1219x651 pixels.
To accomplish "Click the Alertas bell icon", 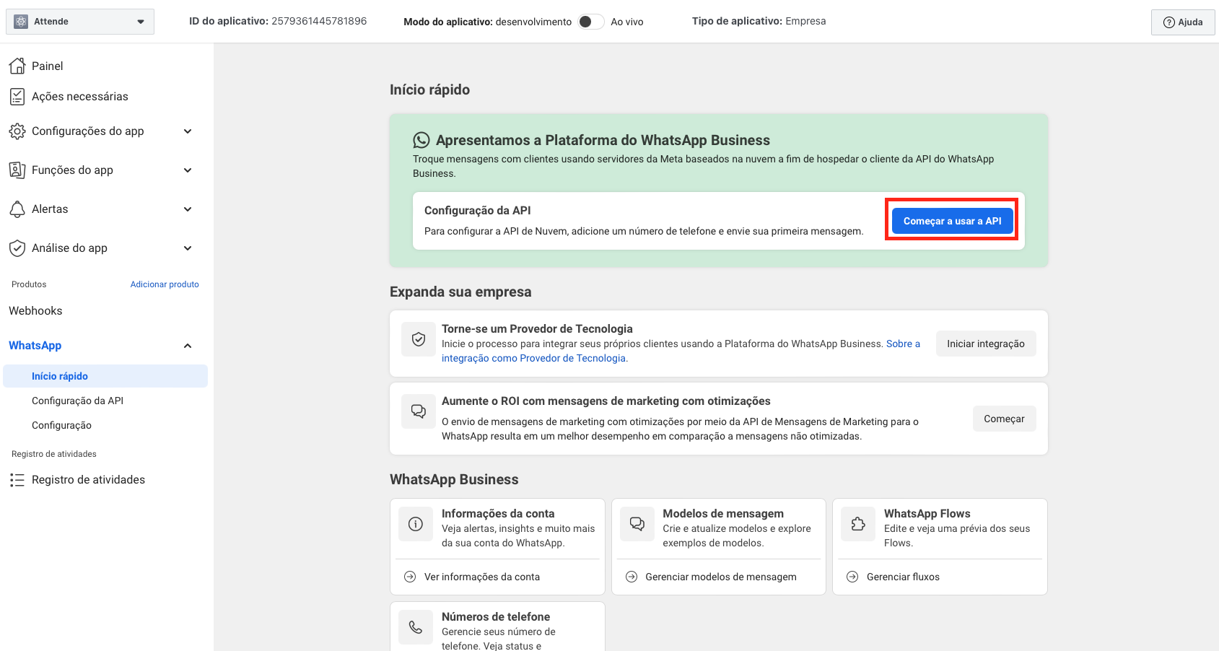I will pyautogui.click(x=17, y=209).
